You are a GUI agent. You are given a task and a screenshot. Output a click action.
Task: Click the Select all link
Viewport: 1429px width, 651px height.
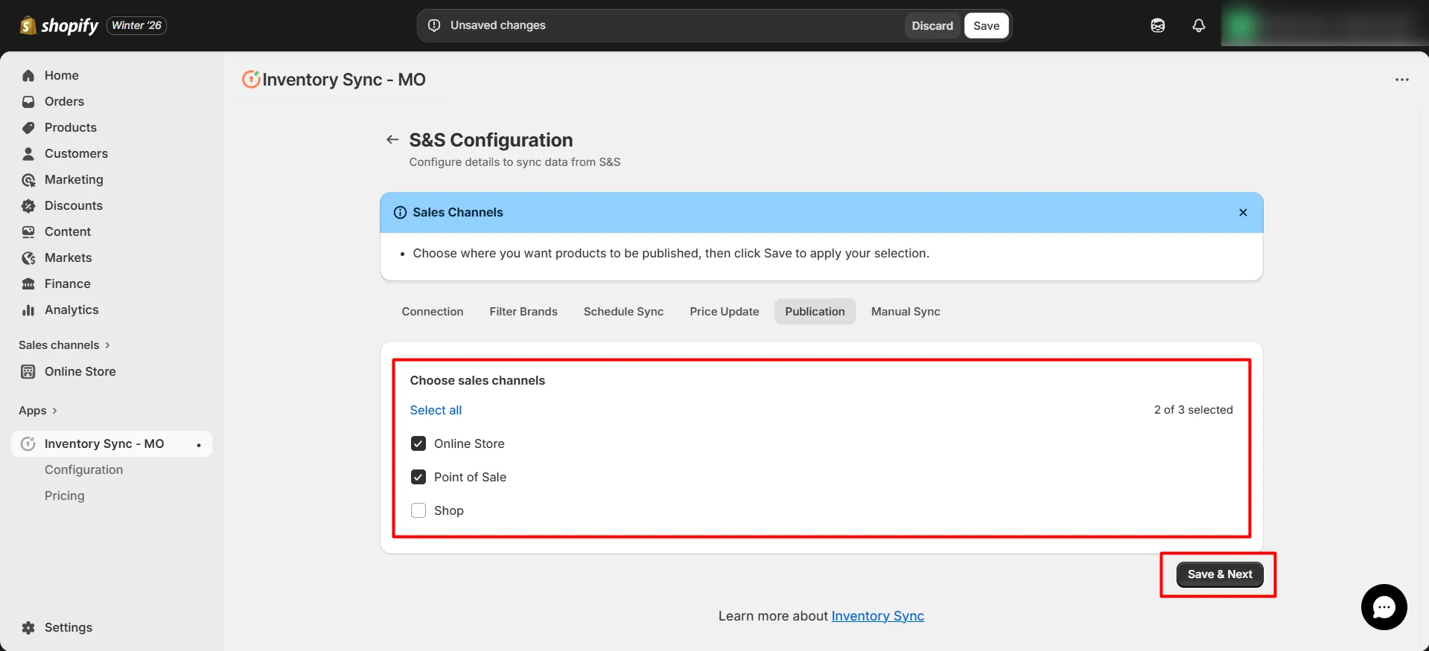pyautogui.click(x=436, y=410)
